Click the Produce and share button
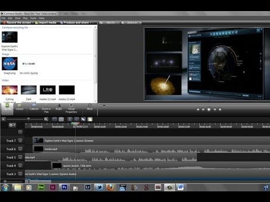Image resolution: width=270 pixels, height=202 pixels. [x=74, y=22]
